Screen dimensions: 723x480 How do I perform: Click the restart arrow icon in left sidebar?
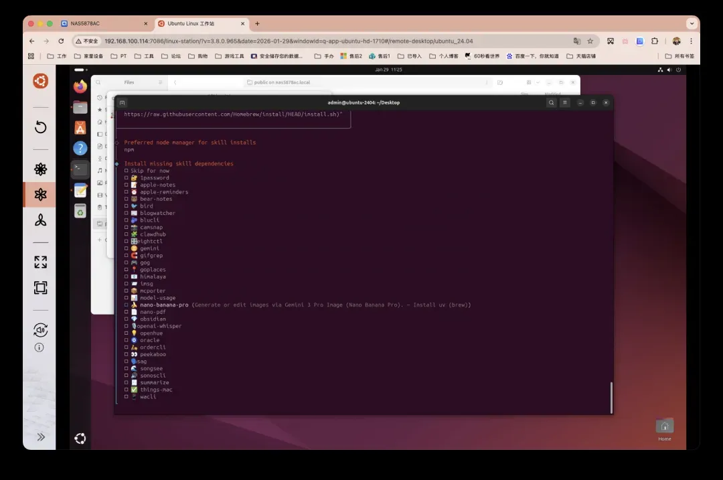tap(40, 128)
